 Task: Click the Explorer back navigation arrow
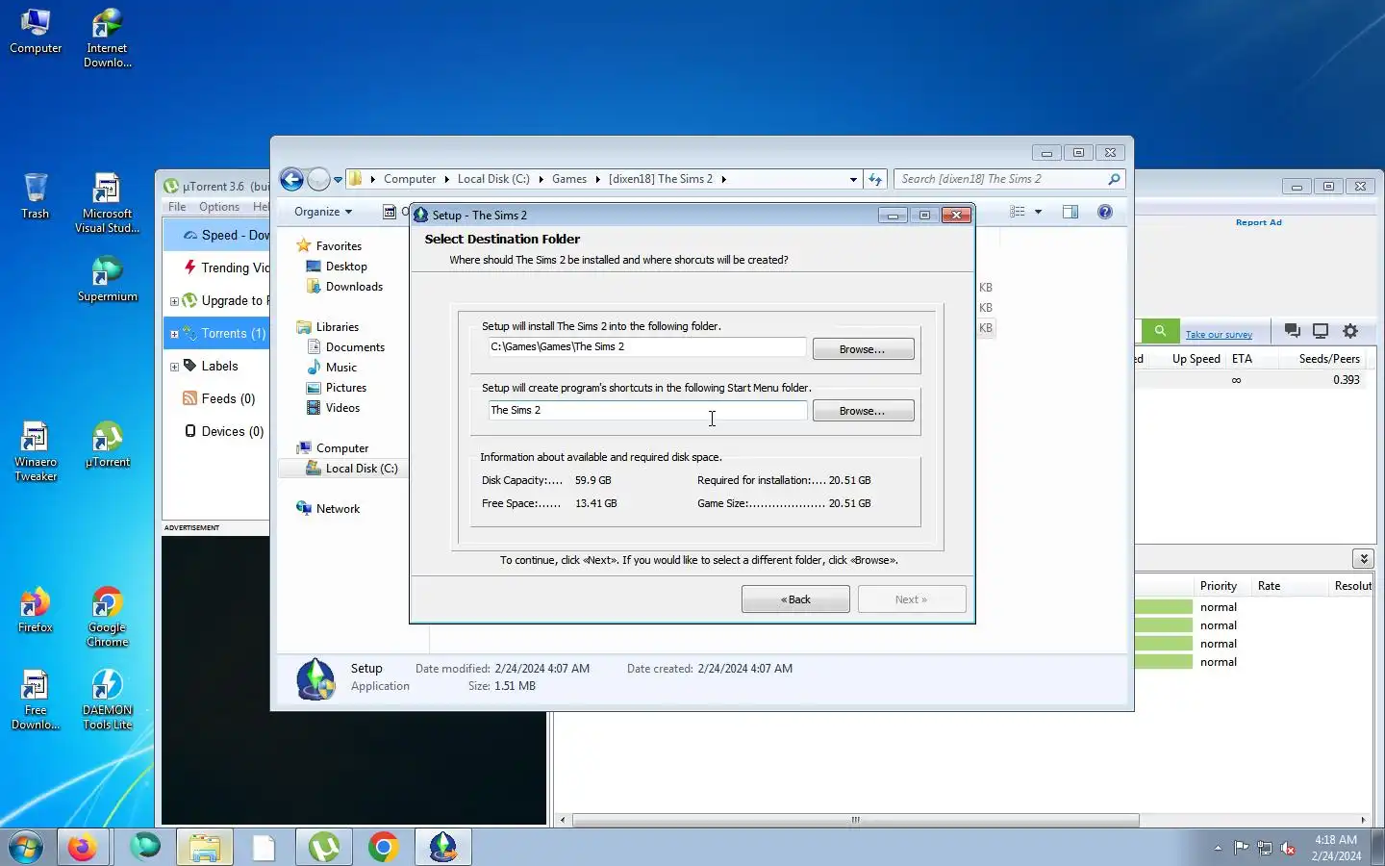(291, 179)
